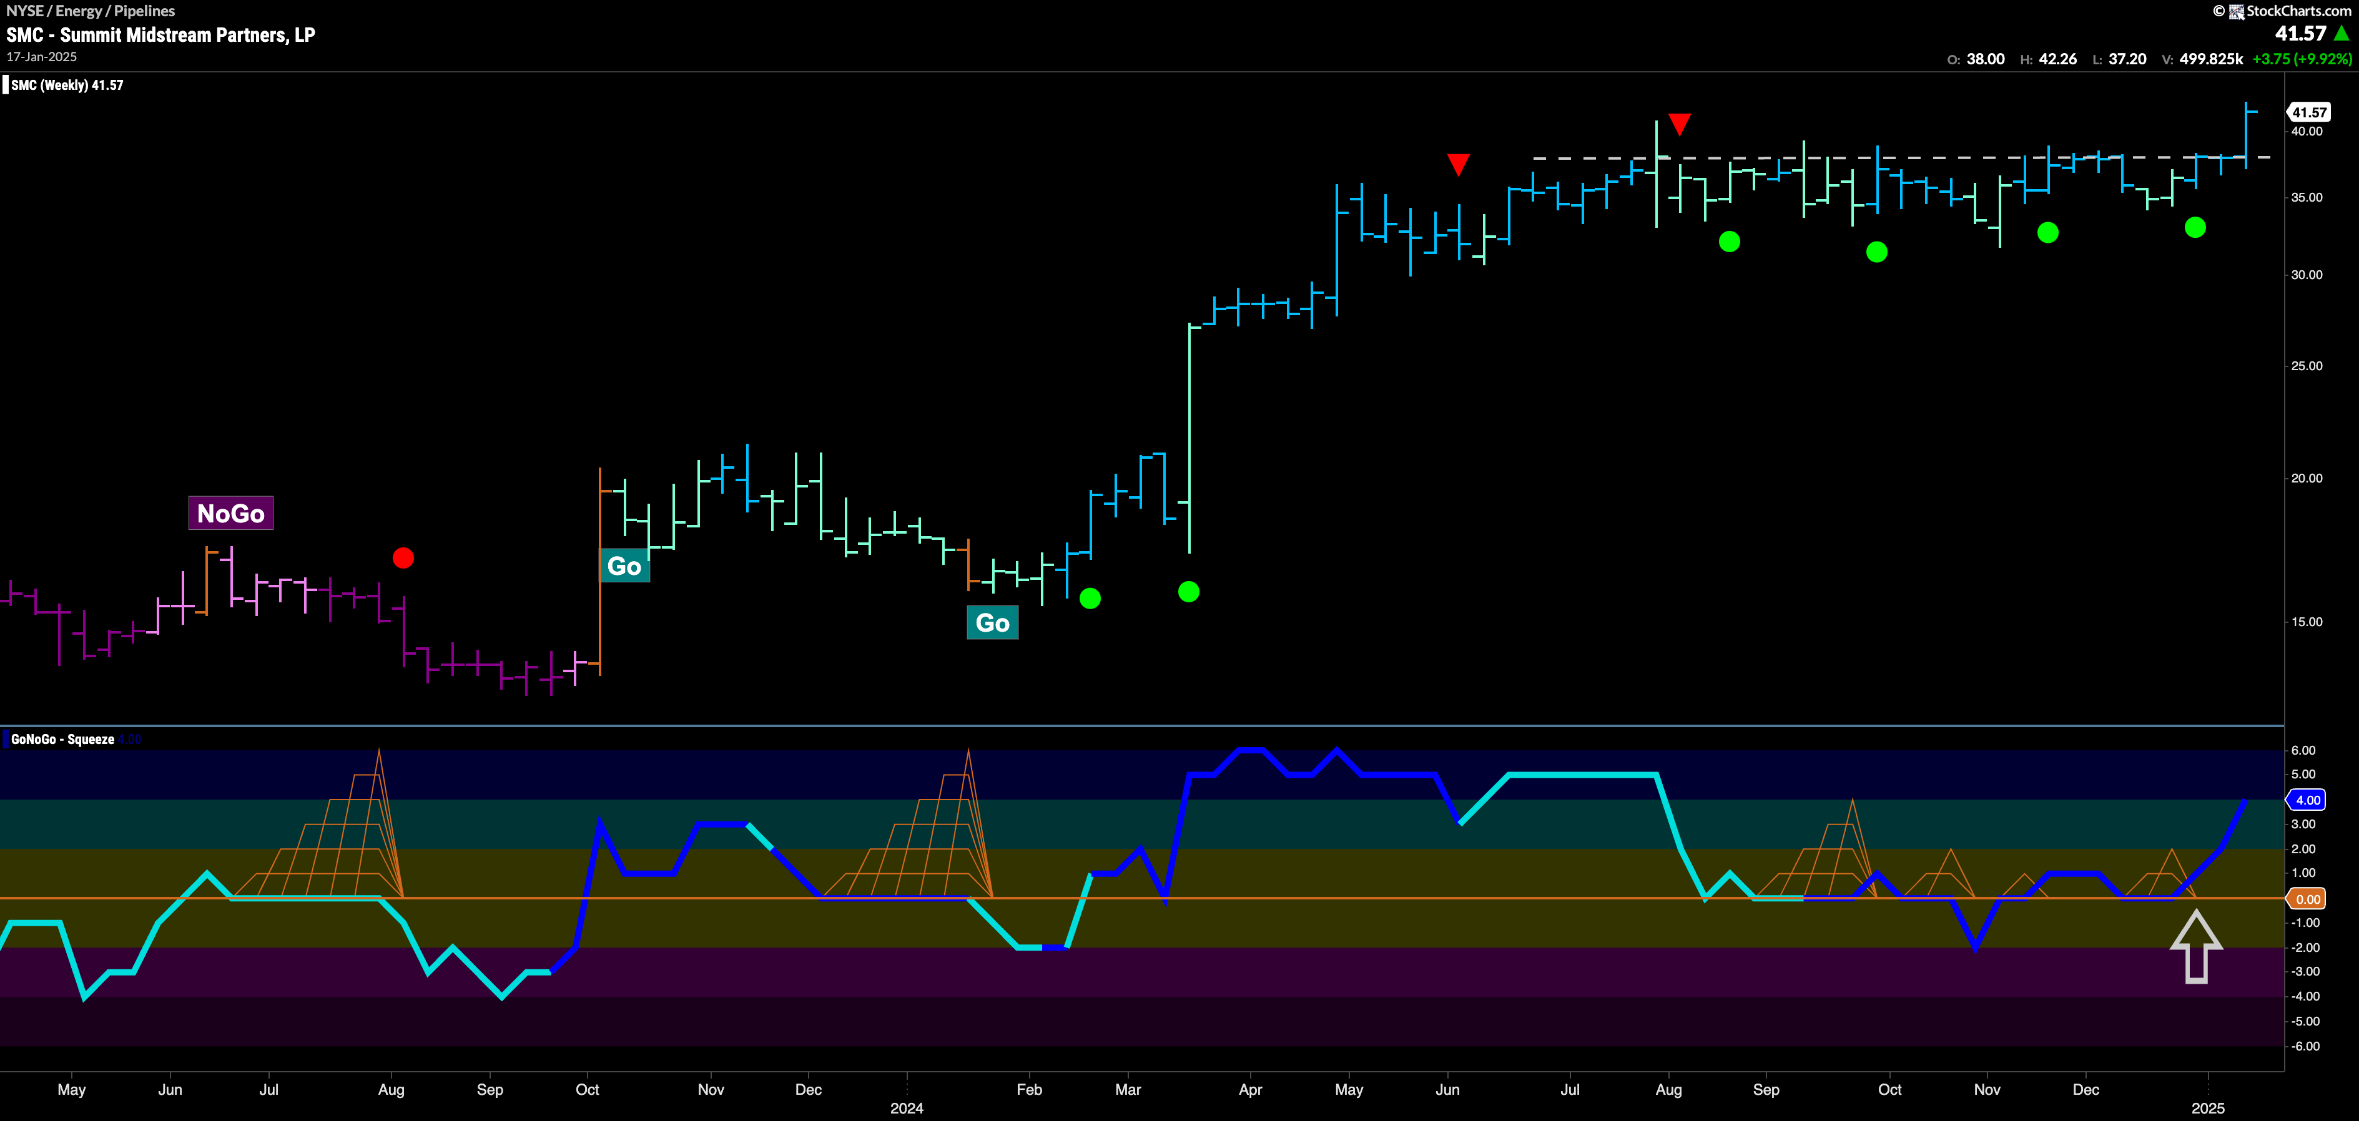Click the Apr label on the time axis

pos(1250,1090)
